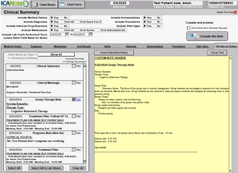Open the Show All note type filter
238x173 pixels.
coord(56,54)
